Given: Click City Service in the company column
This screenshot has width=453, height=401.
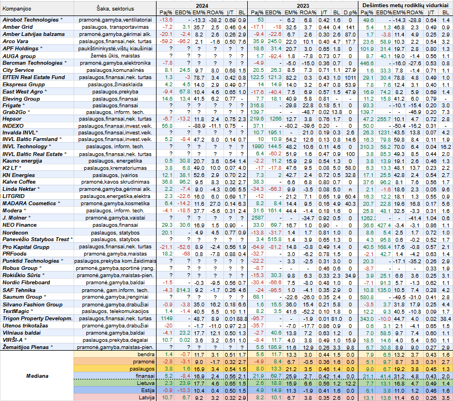Looking at the screenshot, I should pos(18,70).
